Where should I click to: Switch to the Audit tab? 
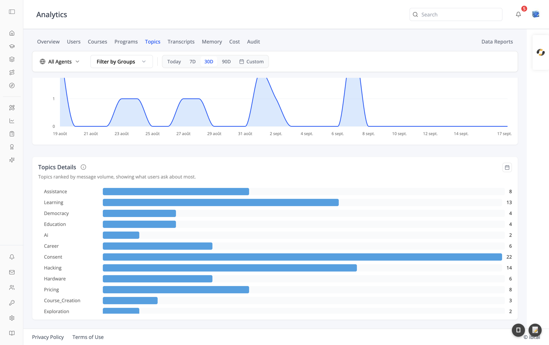253,42
